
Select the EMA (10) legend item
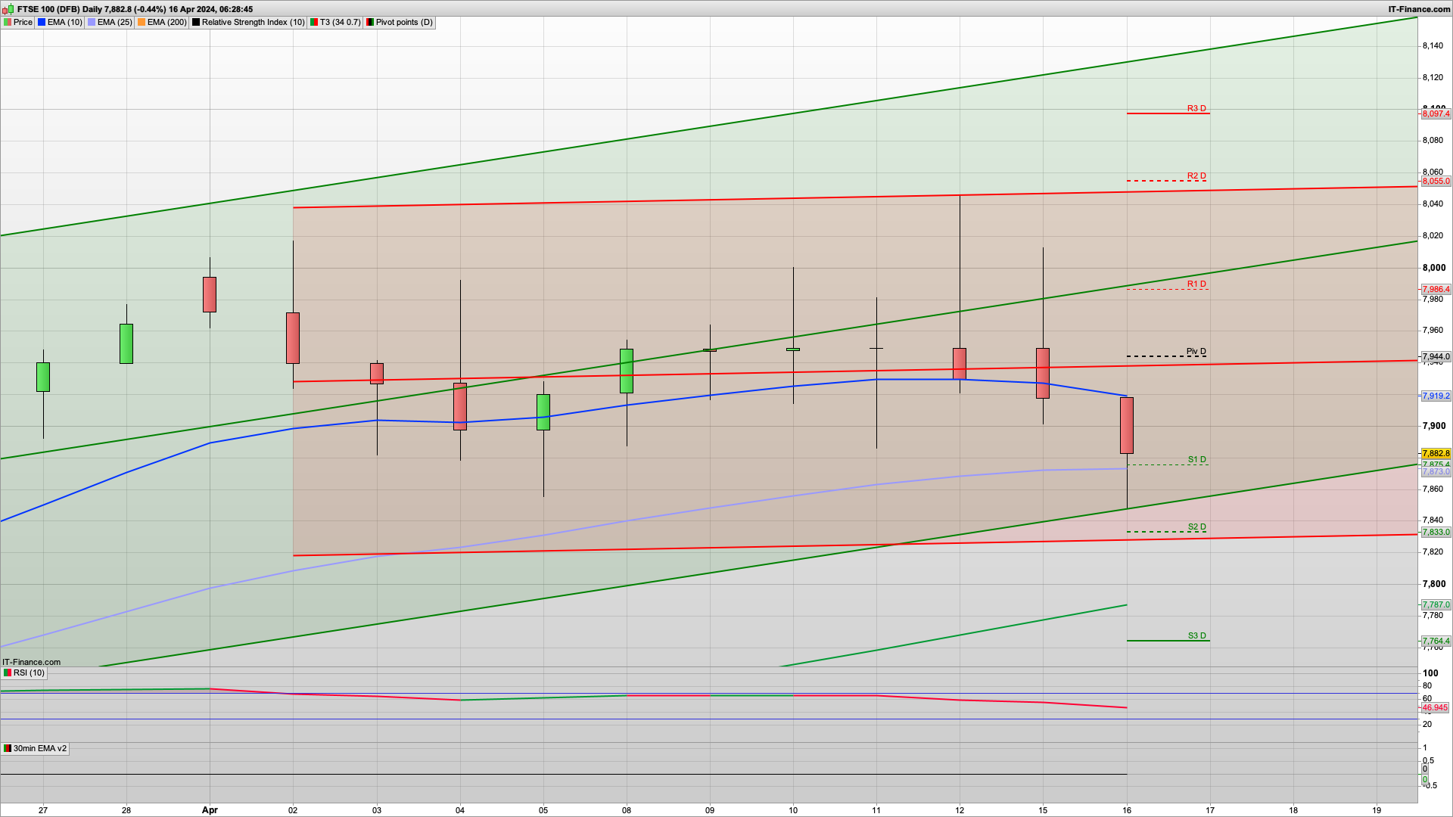60,22
